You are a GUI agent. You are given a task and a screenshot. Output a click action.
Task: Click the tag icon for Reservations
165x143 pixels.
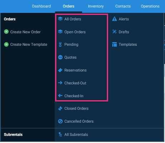pyautogui.click(x=60, y=70)
